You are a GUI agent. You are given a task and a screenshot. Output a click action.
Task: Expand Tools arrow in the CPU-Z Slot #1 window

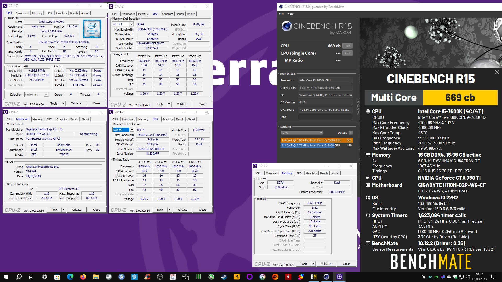169,104
